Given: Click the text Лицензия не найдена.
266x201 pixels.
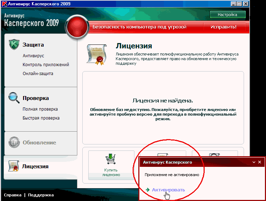Looking at the screenshot, I should coord(163,101).
